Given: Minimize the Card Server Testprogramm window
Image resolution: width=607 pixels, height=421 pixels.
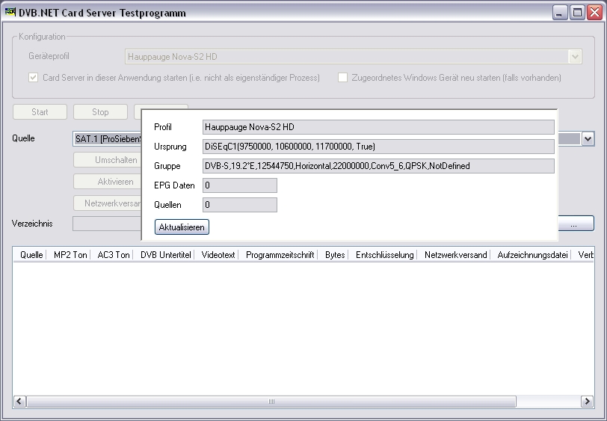Looking at the screenshot, I should [x=561, y=13].
